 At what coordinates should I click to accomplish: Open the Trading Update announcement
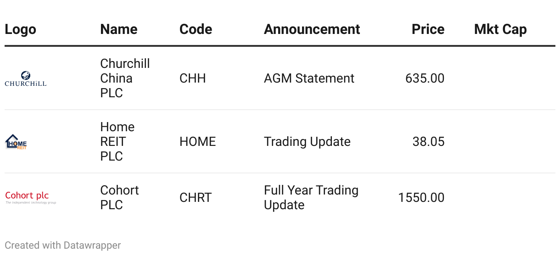click(307, 142)
